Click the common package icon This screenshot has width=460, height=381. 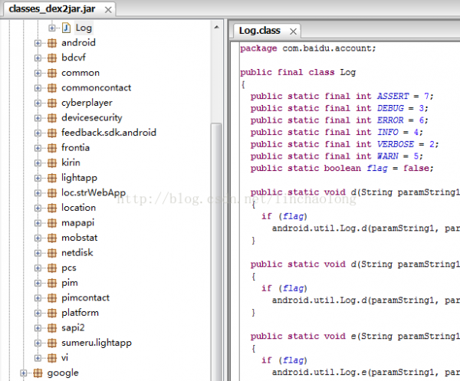click(x=52, y=73)
